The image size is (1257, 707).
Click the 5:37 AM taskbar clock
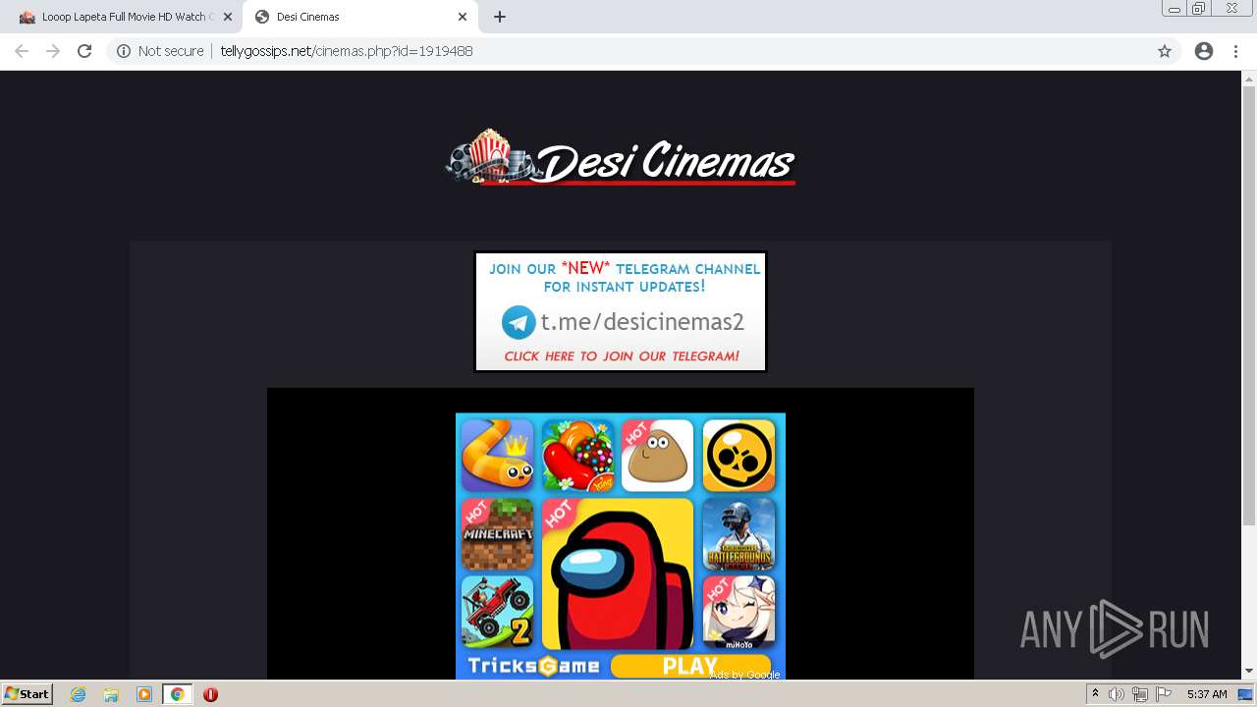tap(1207, 694)
